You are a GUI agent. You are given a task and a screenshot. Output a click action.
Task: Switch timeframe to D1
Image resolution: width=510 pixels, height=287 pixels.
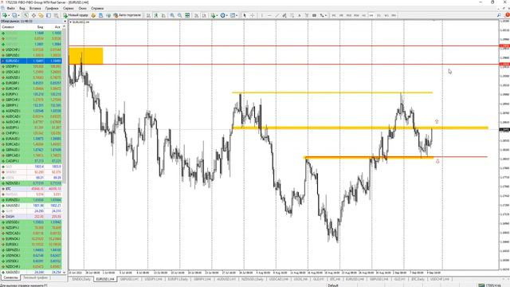(x=379, y=15)
